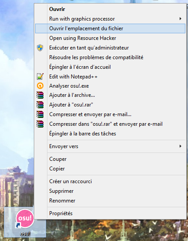The image size is (188, 241).
Task: Click WinRAR icon beside Compresser et envoyer par e-mail
Action: coord(40,114)
